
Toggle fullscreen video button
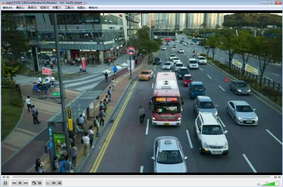tap(34, 183)
